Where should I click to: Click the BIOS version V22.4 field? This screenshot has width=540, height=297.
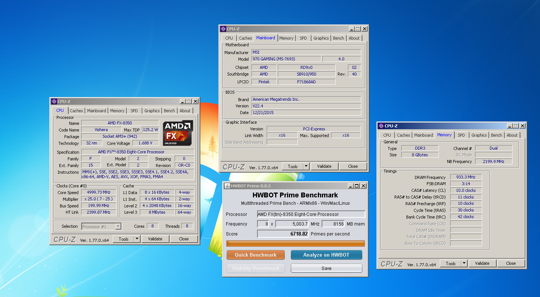coord(306,106)
